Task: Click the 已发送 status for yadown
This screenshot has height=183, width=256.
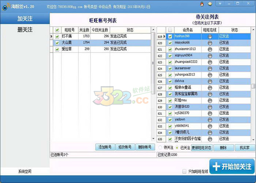Action: pos(224,120)
